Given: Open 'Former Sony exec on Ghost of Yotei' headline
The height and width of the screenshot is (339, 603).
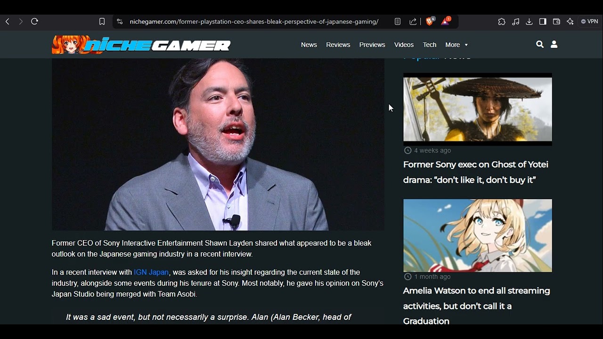Looking at the screenshot, I should (476, 172).
